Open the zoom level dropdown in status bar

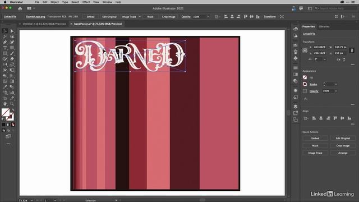31,200
